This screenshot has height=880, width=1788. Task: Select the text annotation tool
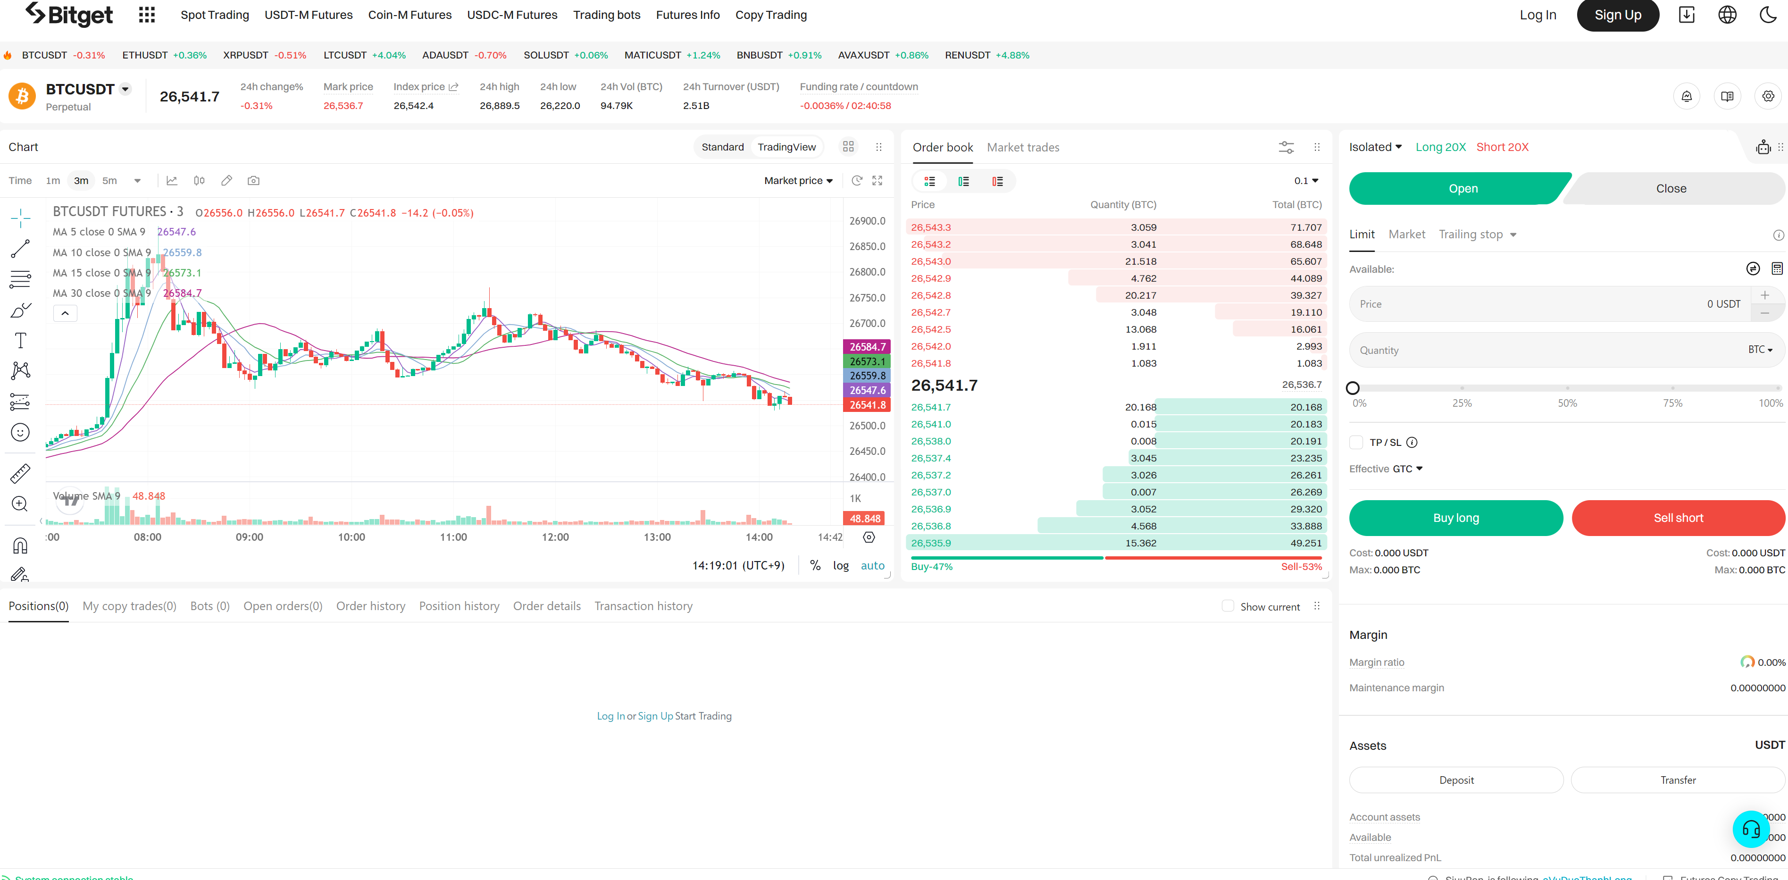point(20,340)
